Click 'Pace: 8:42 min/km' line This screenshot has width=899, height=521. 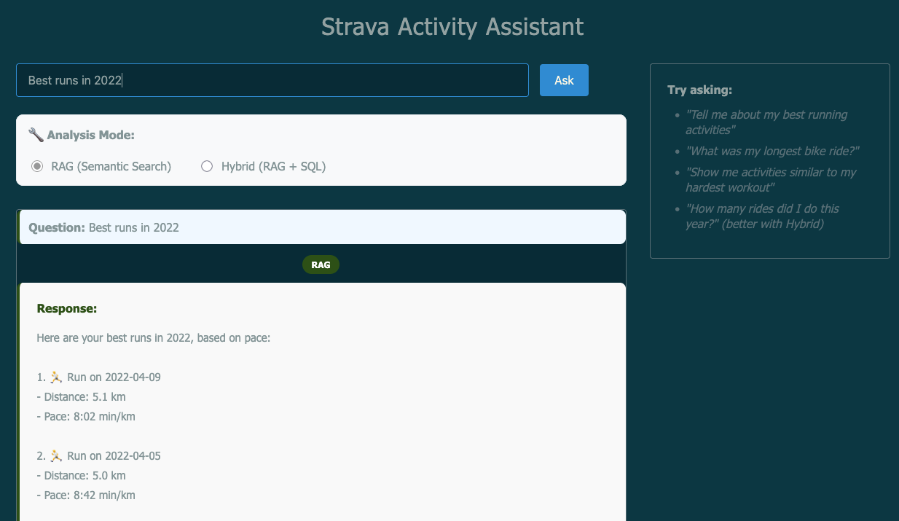[x=86, y=495]
